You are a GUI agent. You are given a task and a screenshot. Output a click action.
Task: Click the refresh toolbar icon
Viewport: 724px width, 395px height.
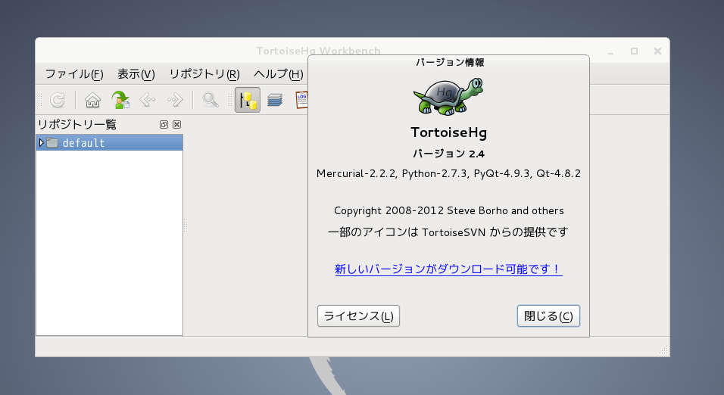coord(58,100)
